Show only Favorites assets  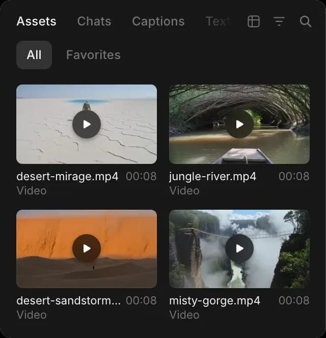[x=93, y=55]
